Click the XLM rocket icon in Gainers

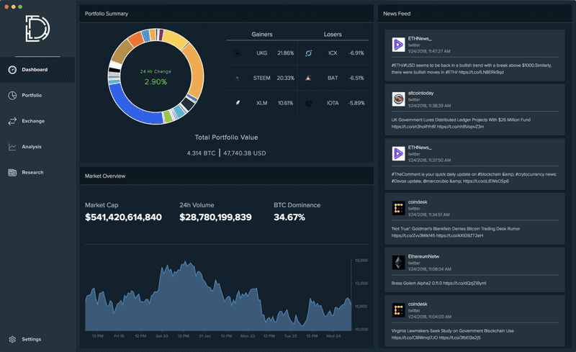click(237, 103)
